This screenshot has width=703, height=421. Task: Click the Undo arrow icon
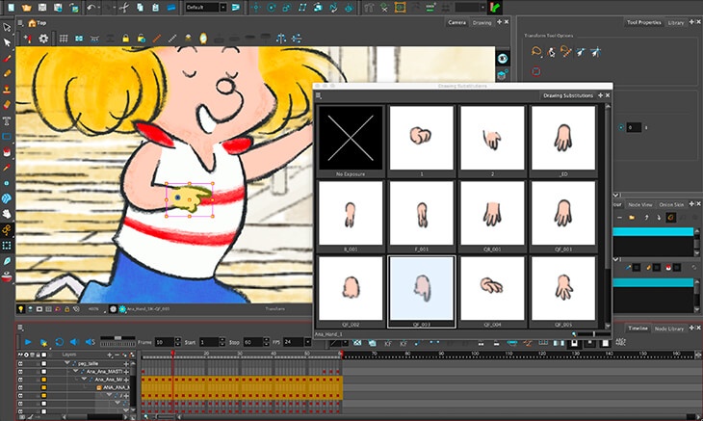click(x=91, y=7)
